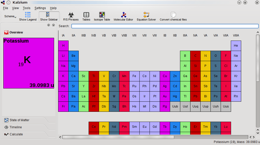Expand the Timeline section
Screen dimensions: 260x145
pos(15,127)
